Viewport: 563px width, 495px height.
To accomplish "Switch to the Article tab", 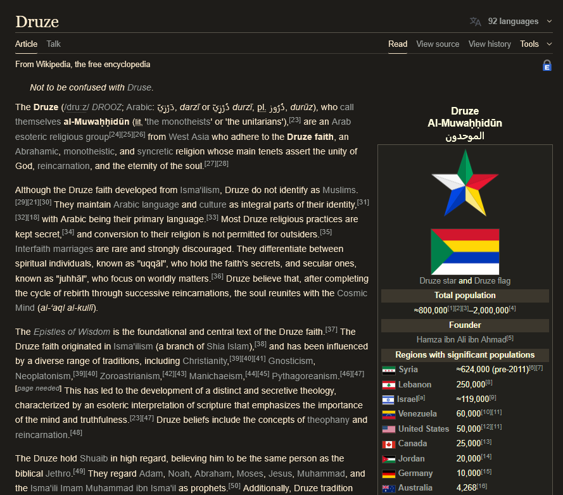I will pyautogui.click(x=26, y=44).
